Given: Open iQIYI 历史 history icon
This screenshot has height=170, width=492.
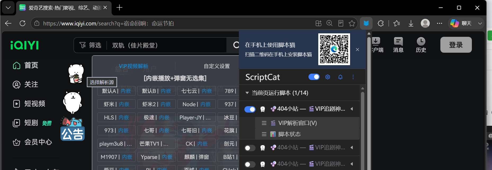Looking at the screenshot, I should 421,45.
